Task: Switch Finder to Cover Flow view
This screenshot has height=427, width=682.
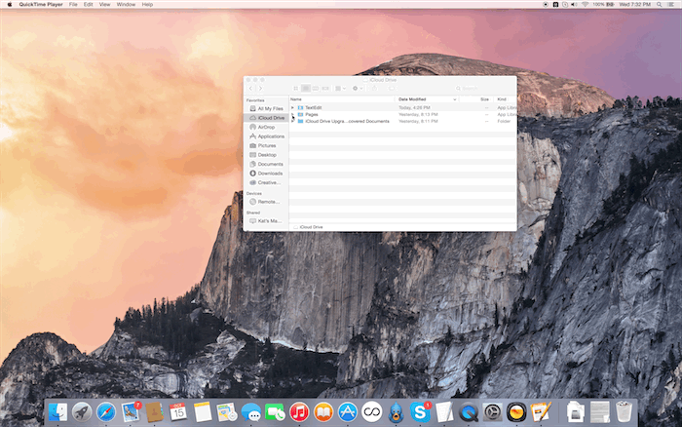Action: coord(325,89)
